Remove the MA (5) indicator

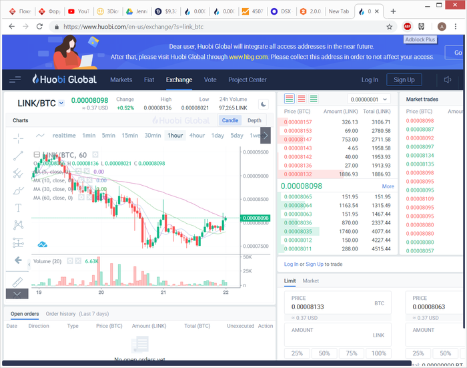pyautogui.click(x=87, y=172)
